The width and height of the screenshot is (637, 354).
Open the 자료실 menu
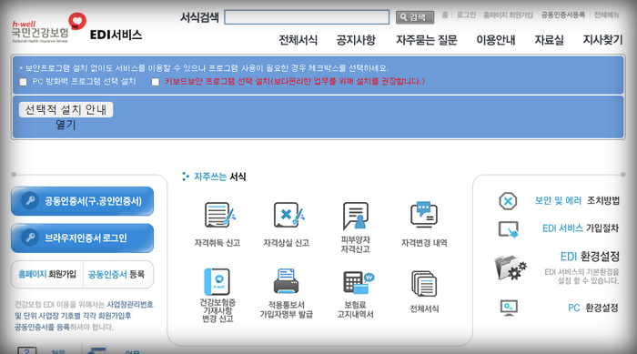pyautogui.click(x=549, y=40)
